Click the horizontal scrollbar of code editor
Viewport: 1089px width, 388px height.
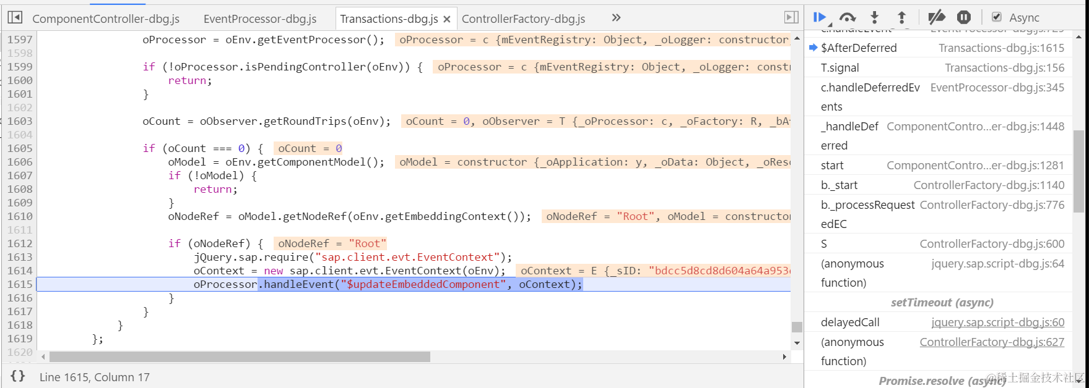240,356
